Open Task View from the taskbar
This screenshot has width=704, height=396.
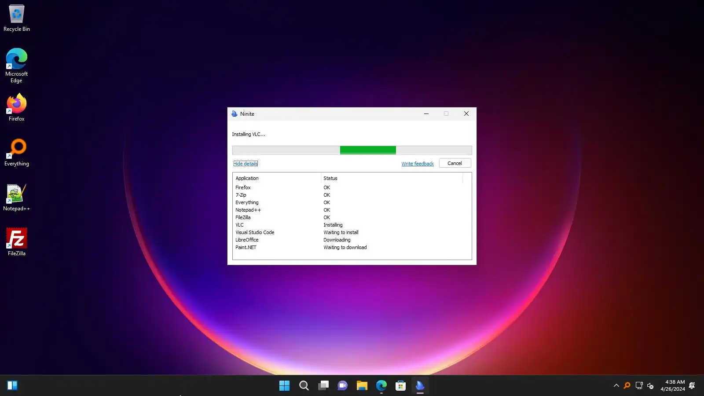coord(323,386)
